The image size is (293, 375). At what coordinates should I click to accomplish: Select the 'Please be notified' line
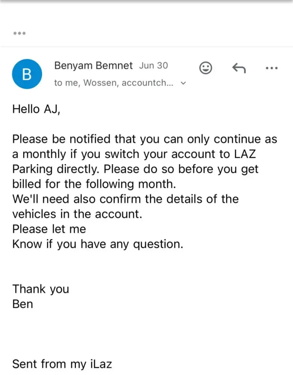click(x=145, y=139)
